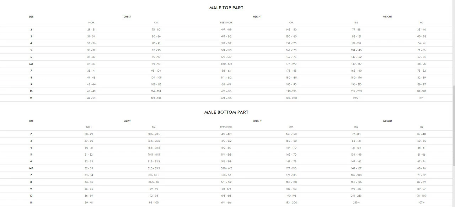Image resolution: width=455 pixels, height=207 pixels.
Task: Click "235 +" weight in Male Top Part table
Action: pos(357,98)
